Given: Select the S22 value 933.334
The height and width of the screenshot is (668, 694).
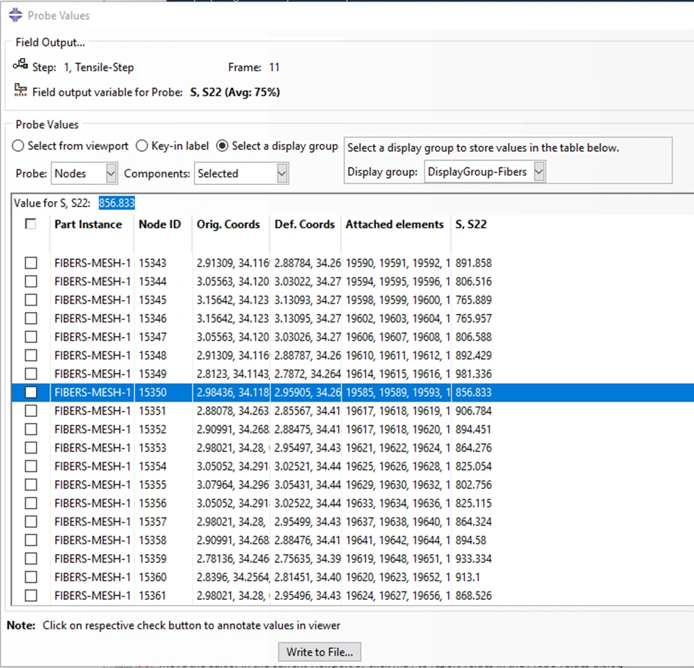Looking at the screenshot, I should pos(474,559).
